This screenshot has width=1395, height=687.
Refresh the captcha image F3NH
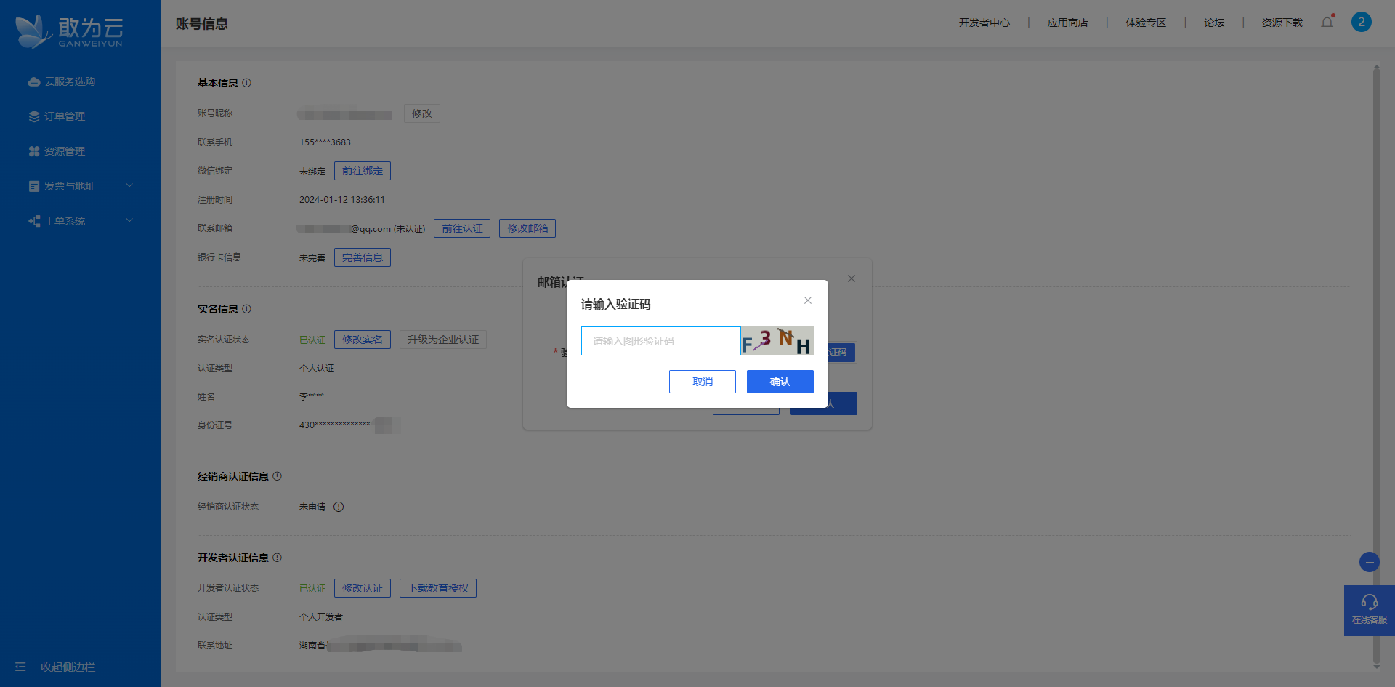pyautogui.click(x=777, y=341)
